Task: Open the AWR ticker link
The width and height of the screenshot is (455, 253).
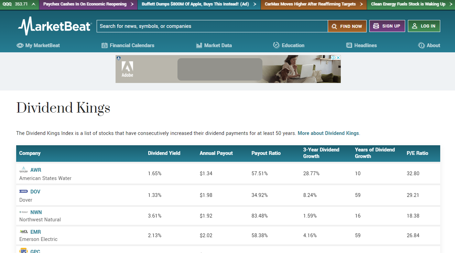Action: point(36,170)
